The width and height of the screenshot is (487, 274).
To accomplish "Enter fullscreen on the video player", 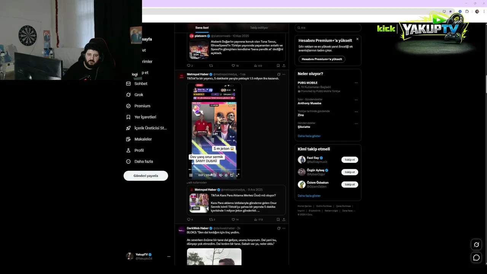I will (x=238, y=175).
